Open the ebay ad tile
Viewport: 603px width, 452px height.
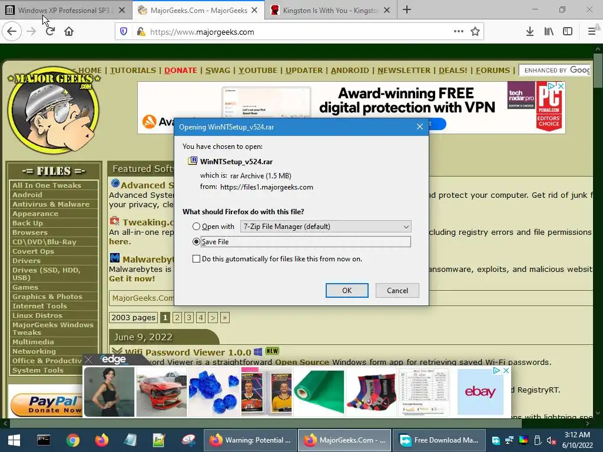[481, 391]
